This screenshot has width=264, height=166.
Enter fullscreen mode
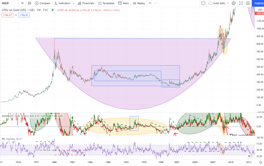click(x=241, y=3)
